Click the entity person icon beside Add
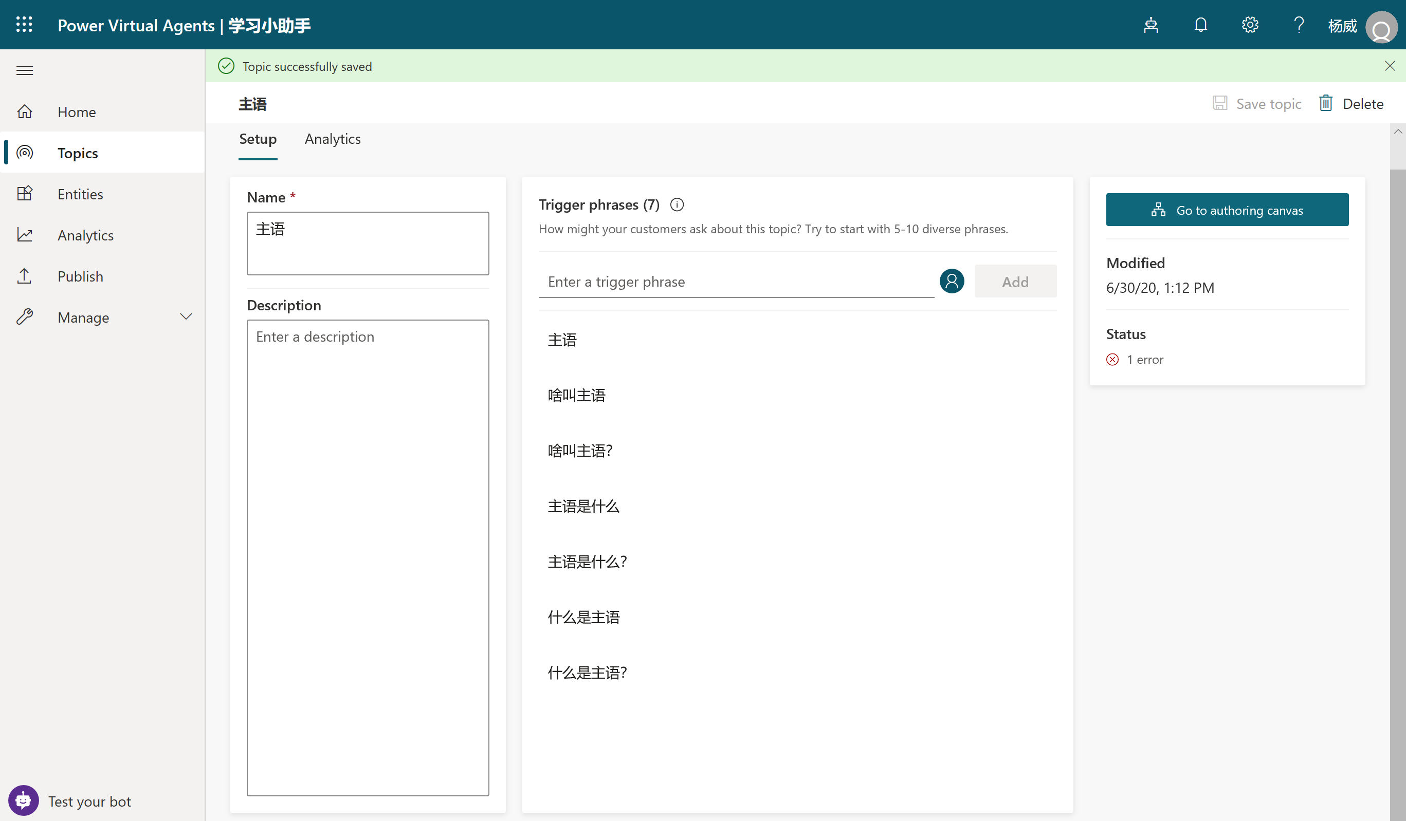 951,281
